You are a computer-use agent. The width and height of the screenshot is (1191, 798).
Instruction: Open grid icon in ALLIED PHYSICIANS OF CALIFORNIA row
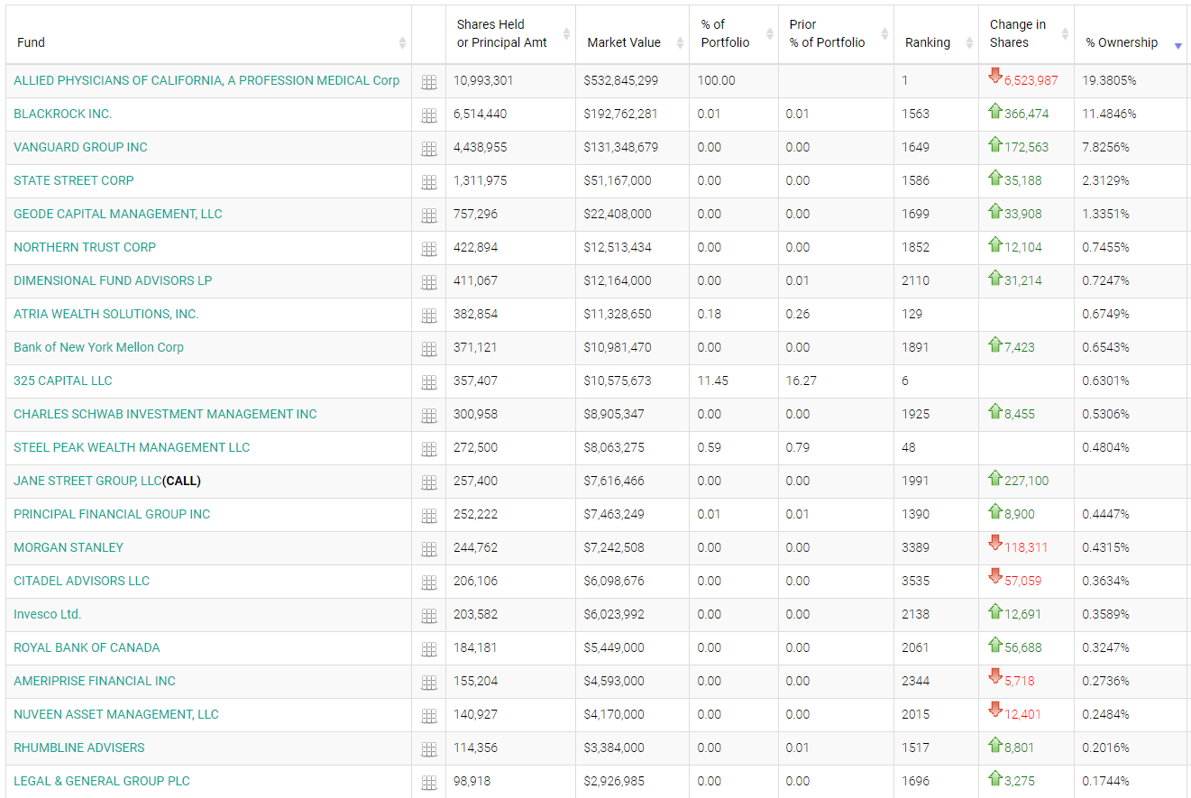tap(429, 82)
